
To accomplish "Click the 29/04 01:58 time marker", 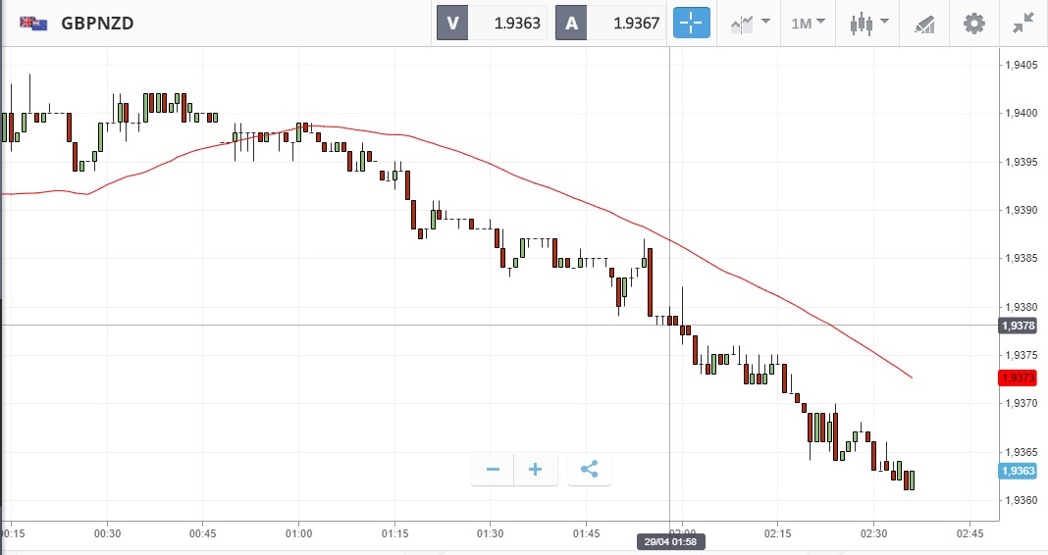I will tap(670, 541).
